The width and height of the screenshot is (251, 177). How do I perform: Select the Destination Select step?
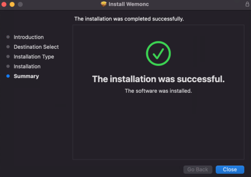[36, 47]
